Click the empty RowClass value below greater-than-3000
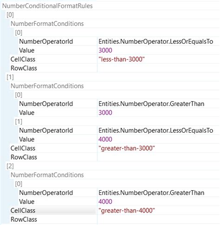The width and height of the screenshot is (220, 225). [x=158, y=157]
